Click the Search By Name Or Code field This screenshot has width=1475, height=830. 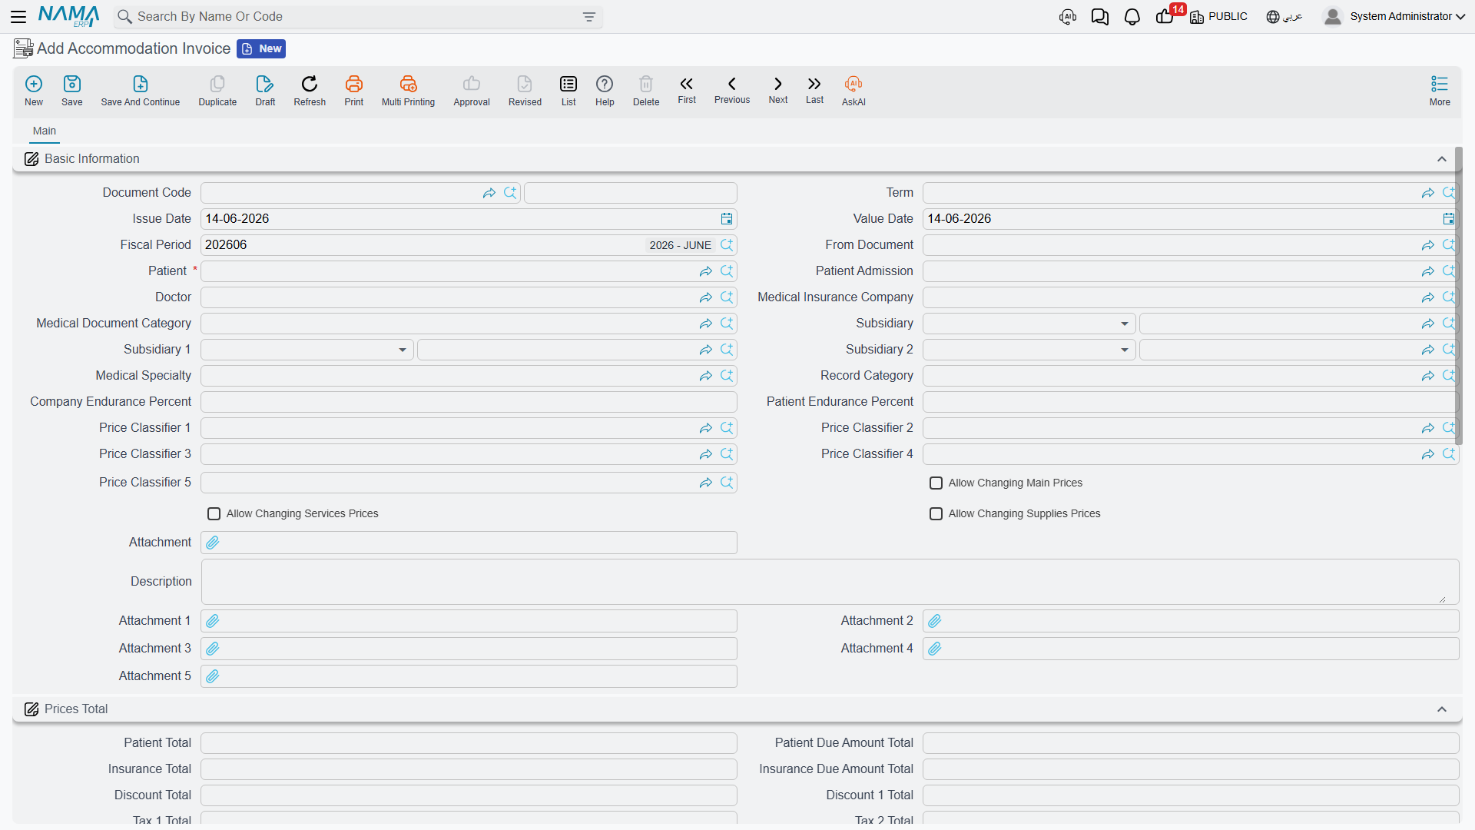[357, 17]
